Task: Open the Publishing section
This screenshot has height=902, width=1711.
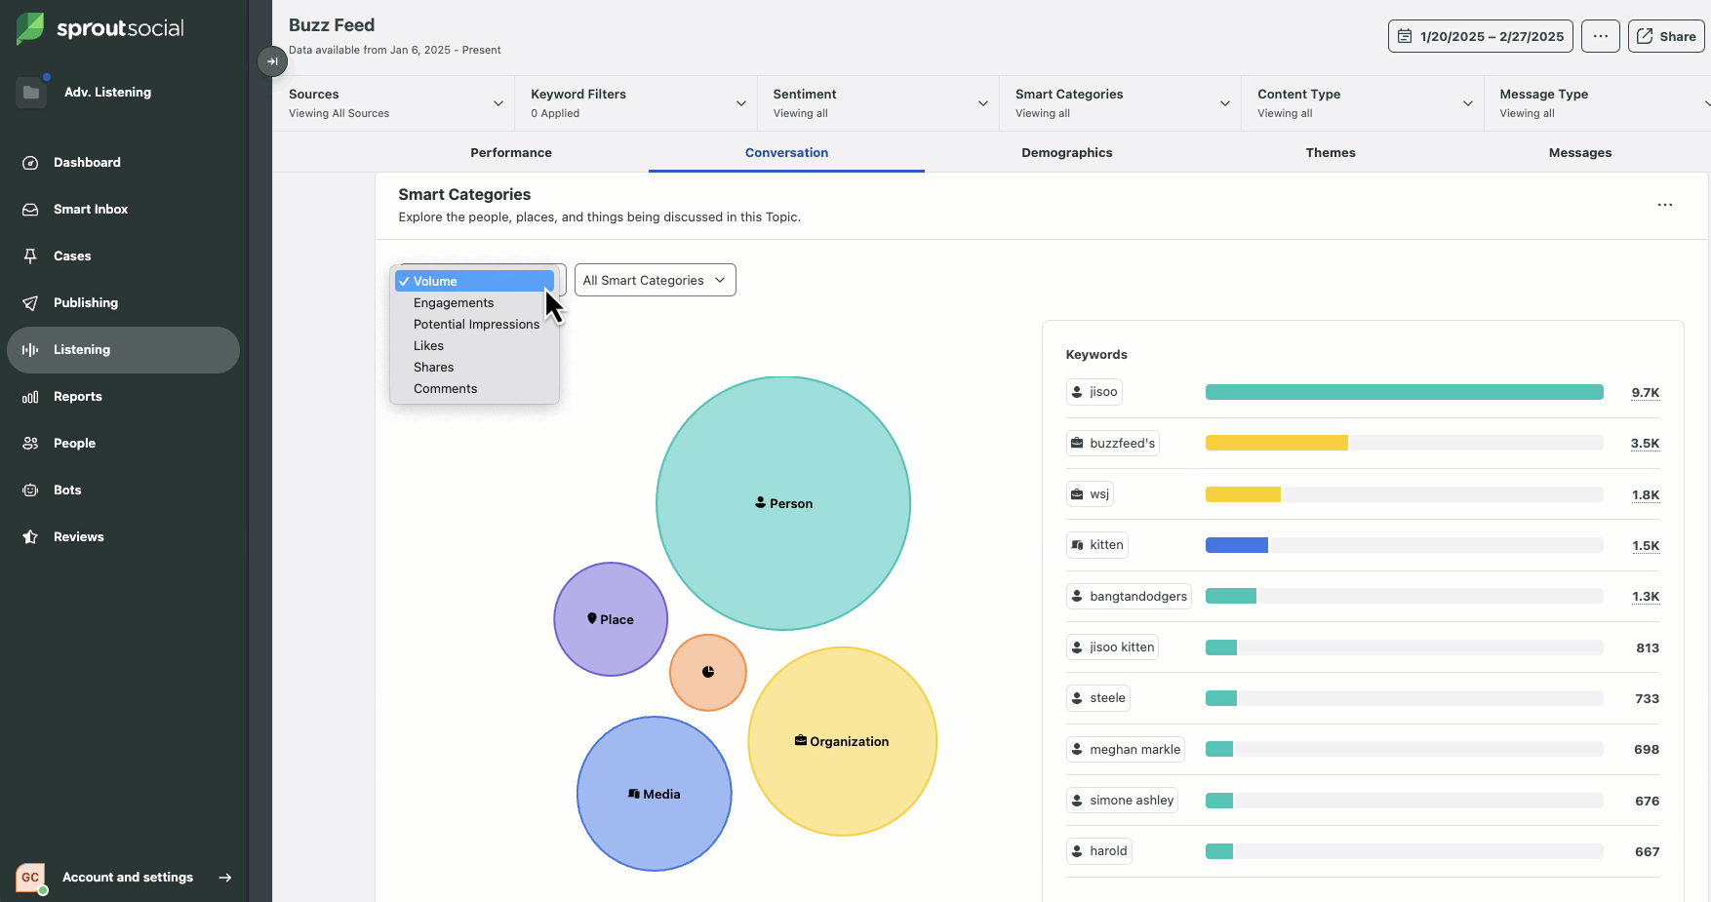Action: pyautogui.click(x=87, y=302)
